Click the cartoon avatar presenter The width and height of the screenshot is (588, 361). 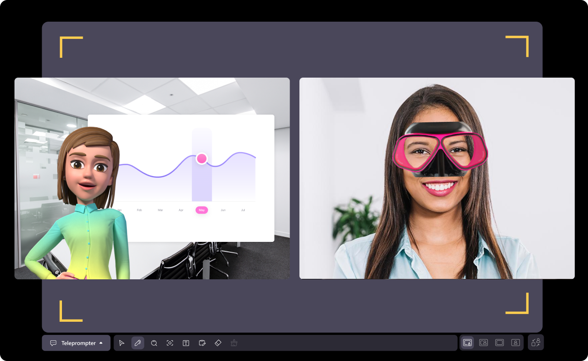pyautogui.click(x=77, y=203)
